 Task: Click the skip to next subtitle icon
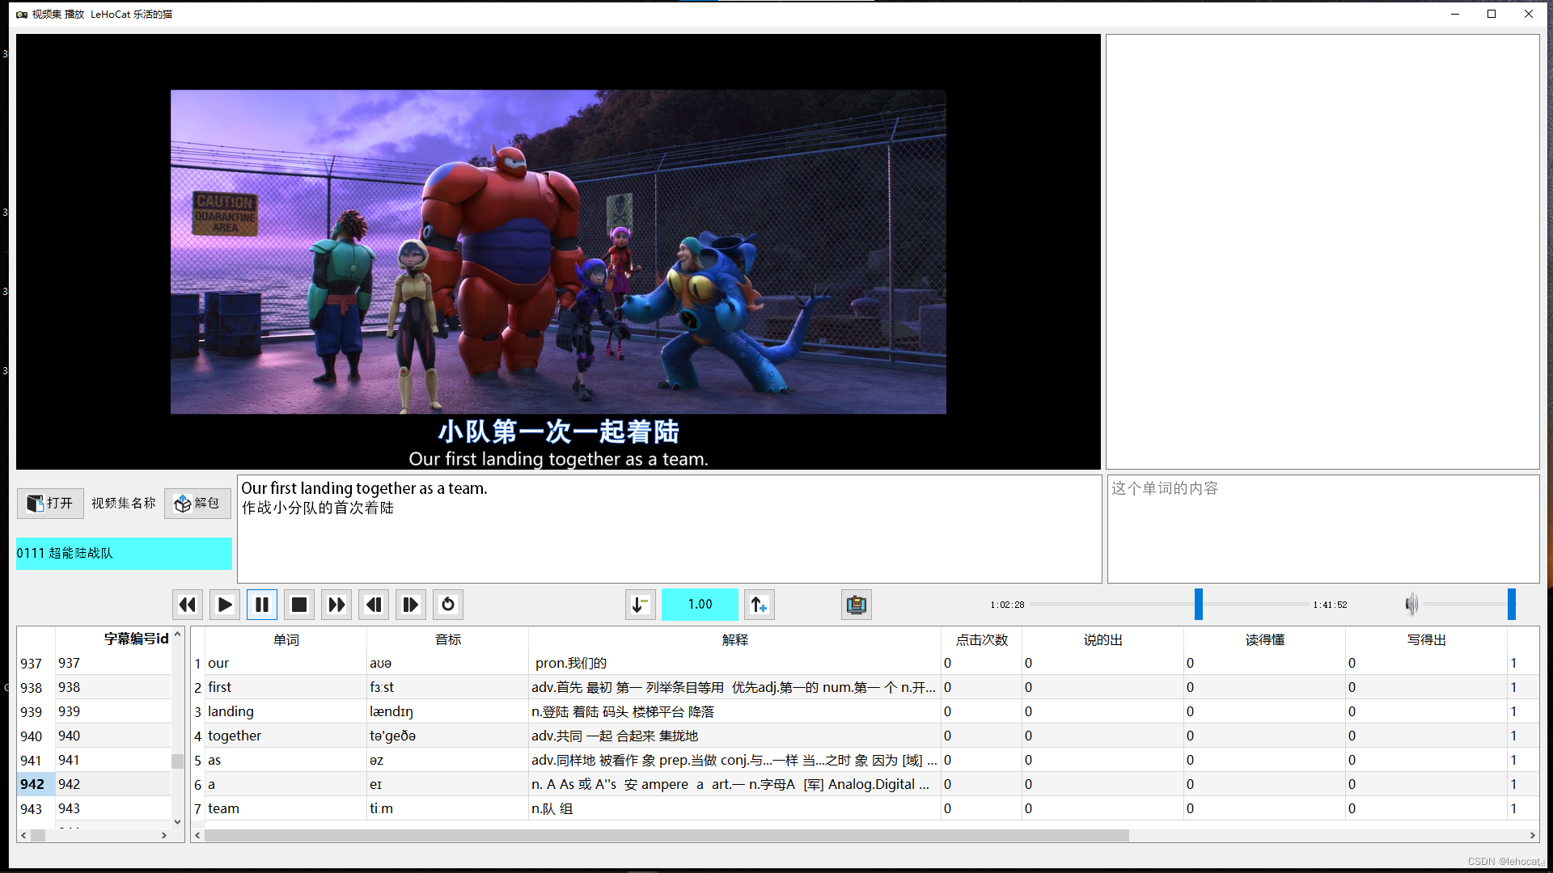point(411,605)
